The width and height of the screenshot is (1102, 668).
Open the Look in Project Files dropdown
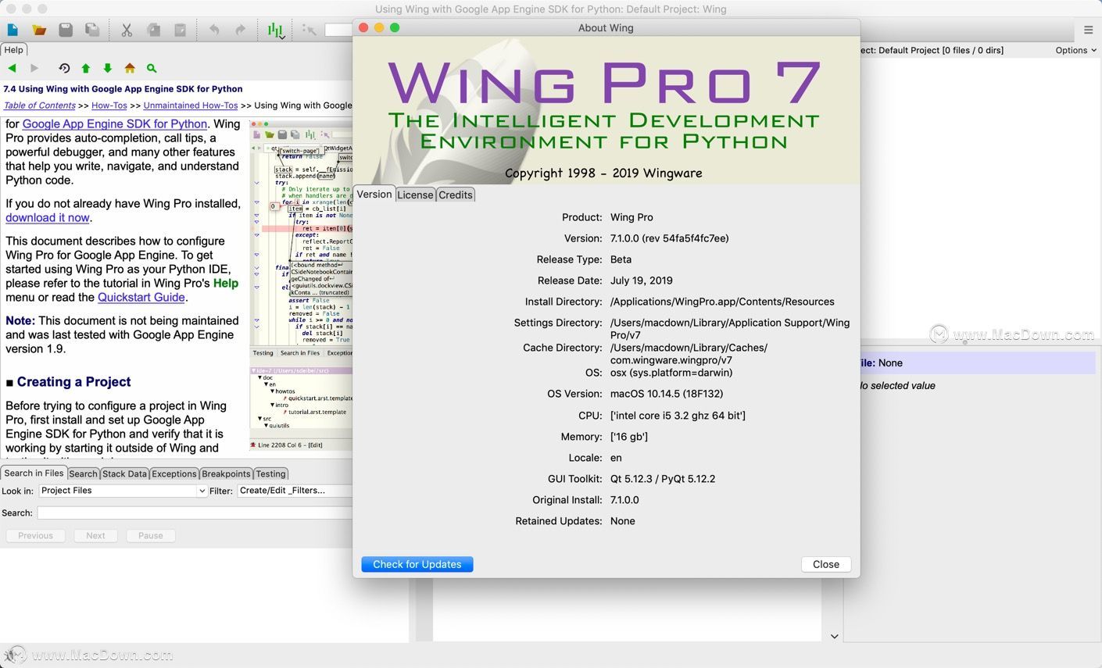click(x=122, y=491)
